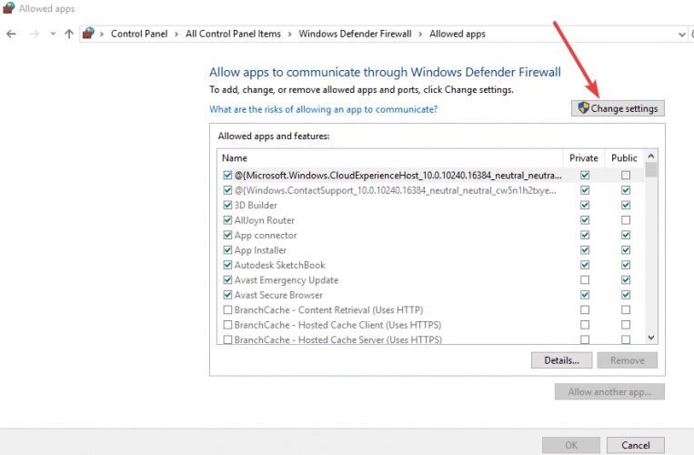Click the Back navigation arrow
694x455 pixels.
pos(11,34)
